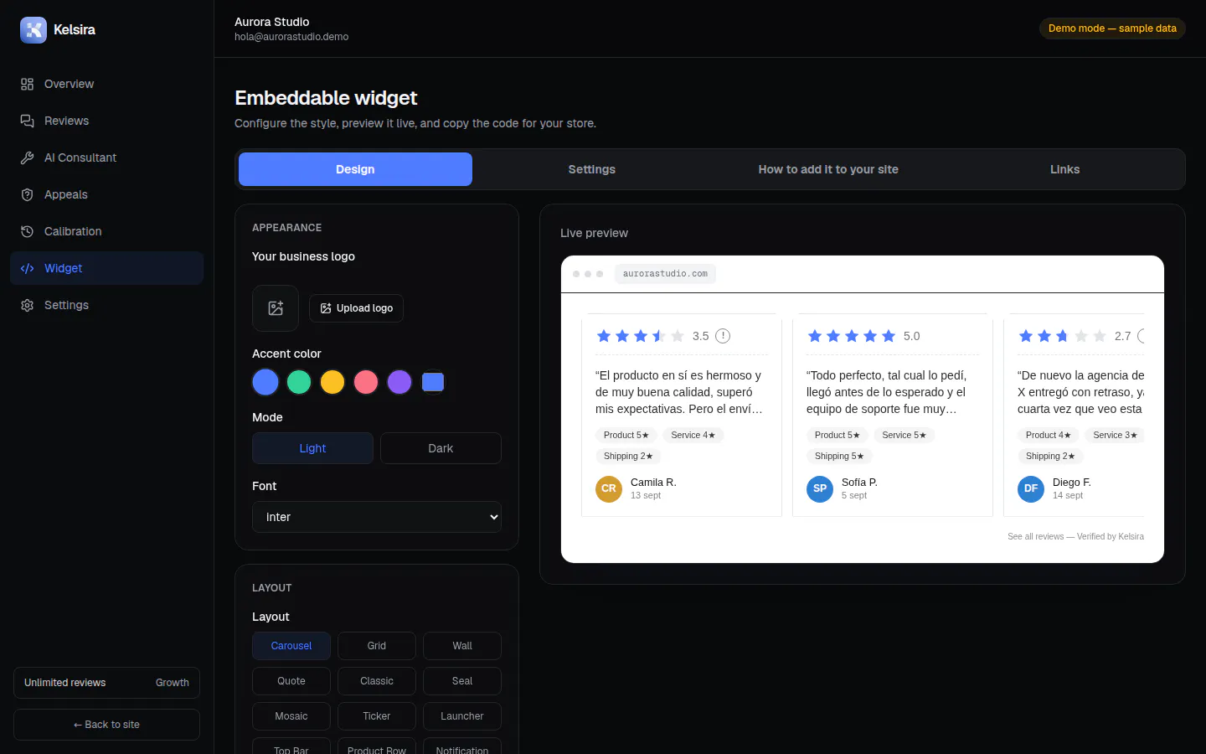Choose the Classic layout
This screenshot has width=1206, height=754.
click(377, 681)
